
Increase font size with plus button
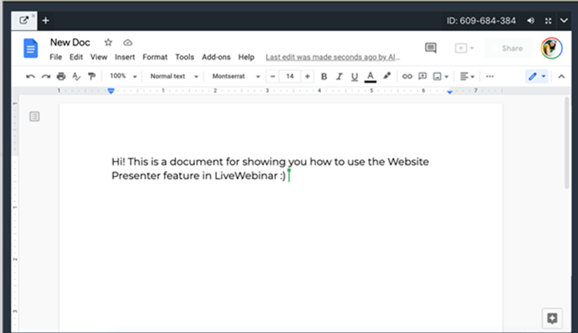[x=307, y=76]
